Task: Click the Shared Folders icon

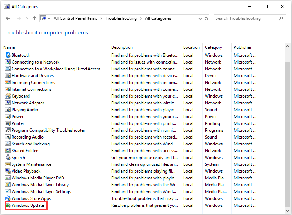Action: coord(8,151)
